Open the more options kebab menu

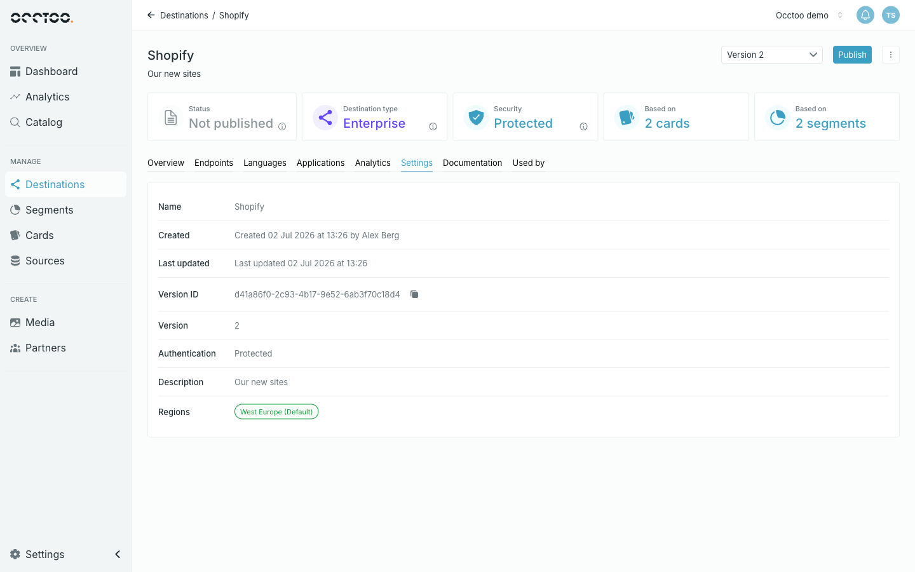[x=891, y=55]
